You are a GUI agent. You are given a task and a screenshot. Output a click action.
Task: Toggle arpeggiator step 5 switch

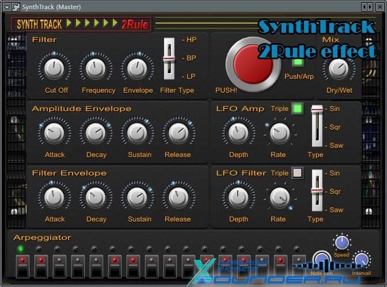(x=96, y=266)
